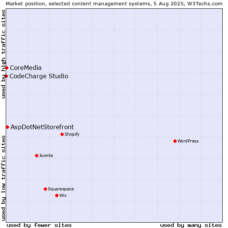Screen dimensions: 228x228
Task: Click the 'CodeCharge Studio' label
Action: click(x=39, y=76)
